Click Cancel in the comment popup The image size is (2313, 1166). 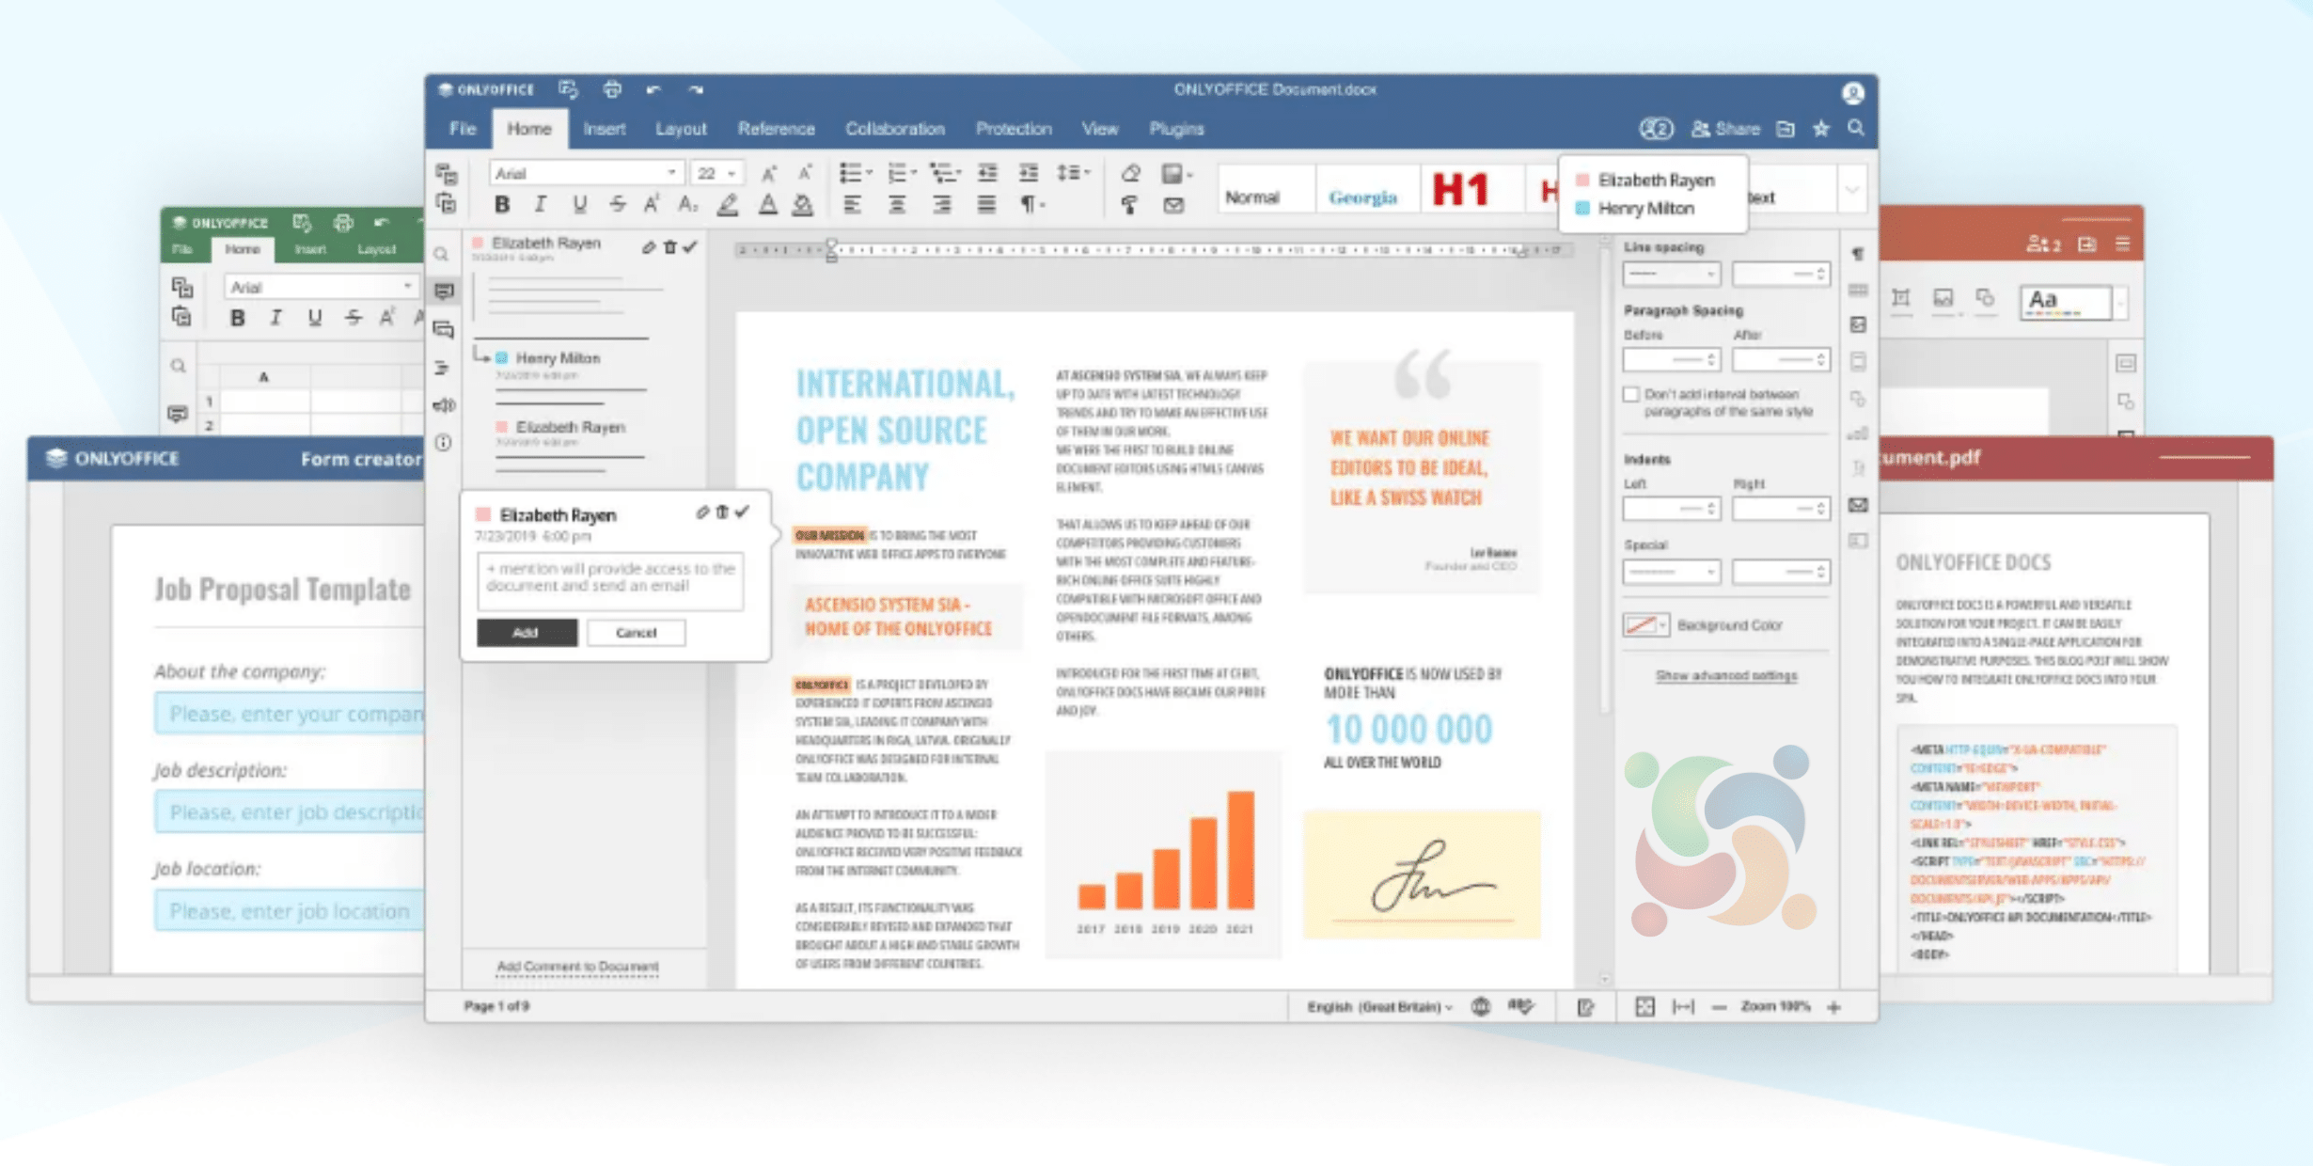click(x=637, y=633)
